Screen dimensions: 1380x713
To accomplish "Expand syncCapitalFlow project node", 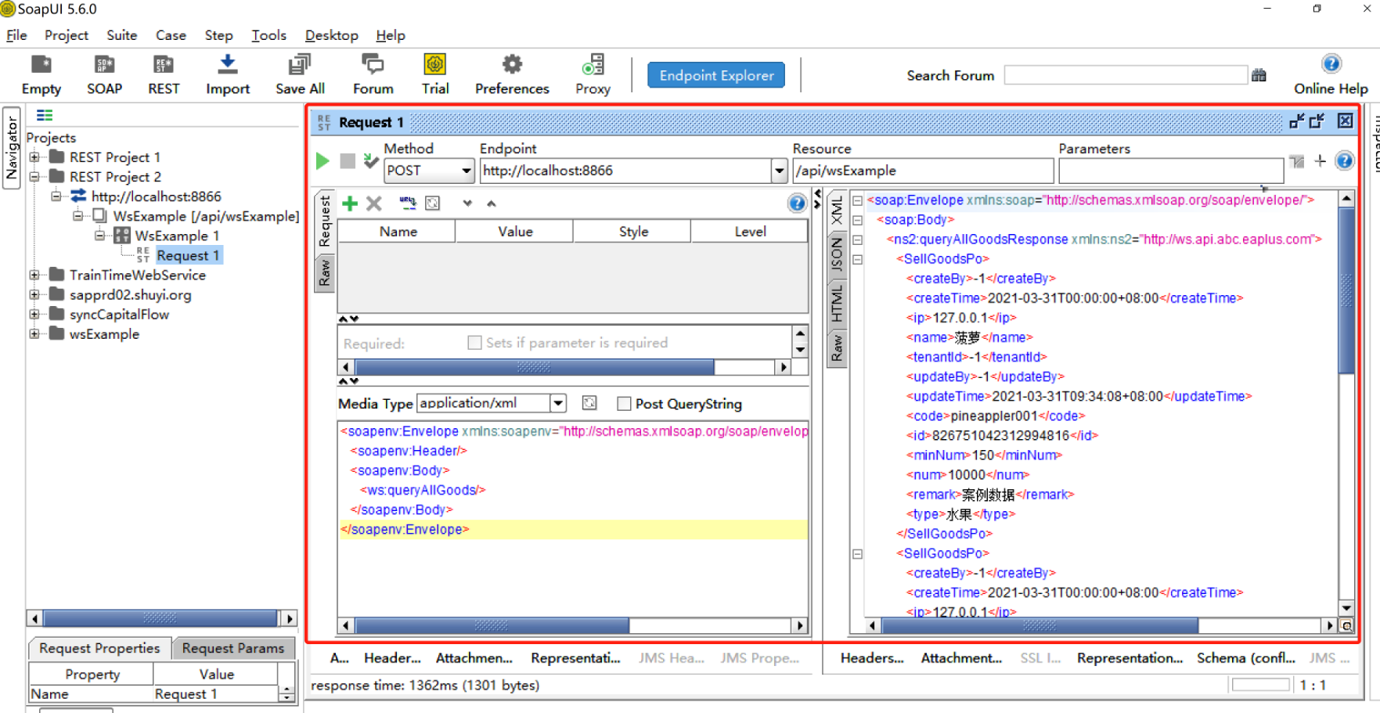I will pyautogui.click(x=34, y=315).
